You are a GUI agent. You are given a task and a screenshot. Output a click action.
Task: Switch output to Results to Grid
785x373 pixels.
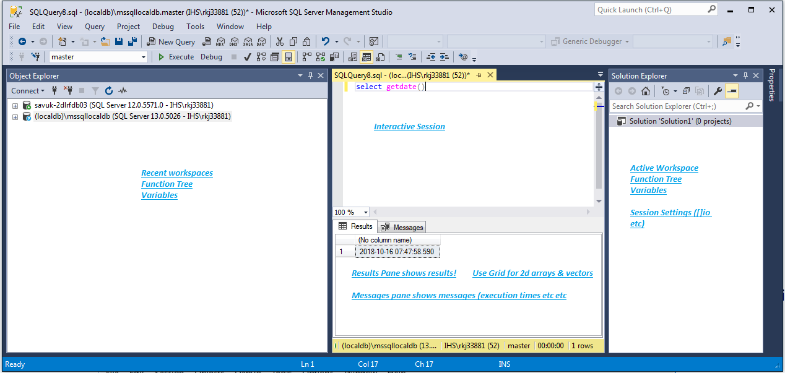click(x=366, y=57)
